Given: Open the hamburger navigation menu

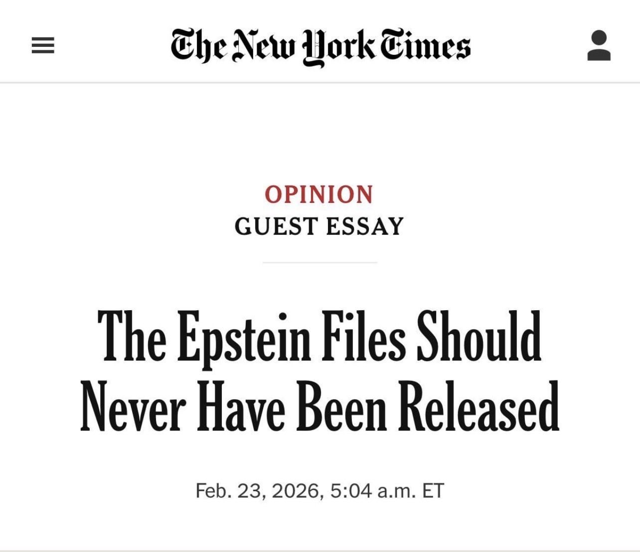Looking at the screenshot, I should click(43, 46).
